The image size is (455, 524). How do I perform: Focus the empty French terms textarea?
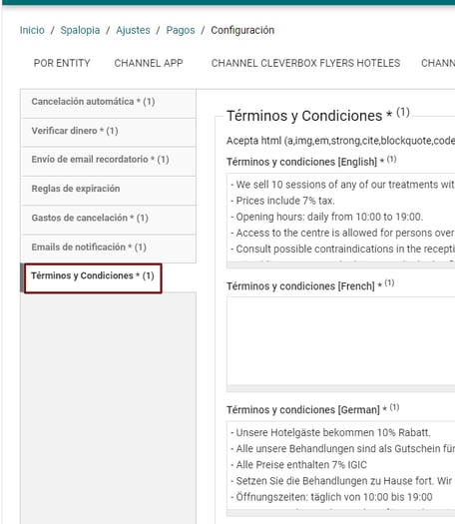tap(340, 341)
